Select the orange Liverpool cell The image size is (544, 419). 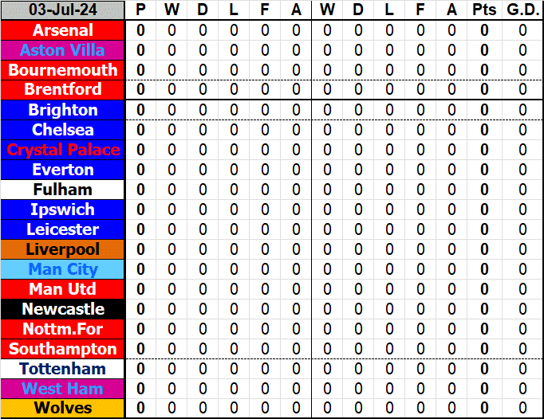click(x=63, y=249)
